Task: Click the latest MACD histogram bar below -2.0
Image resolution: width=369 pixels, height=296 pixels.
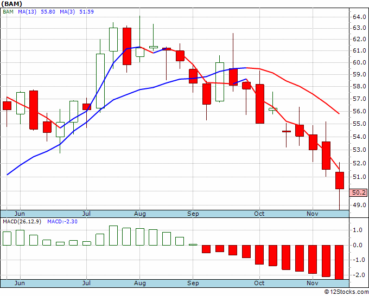Action: [339, 262]
